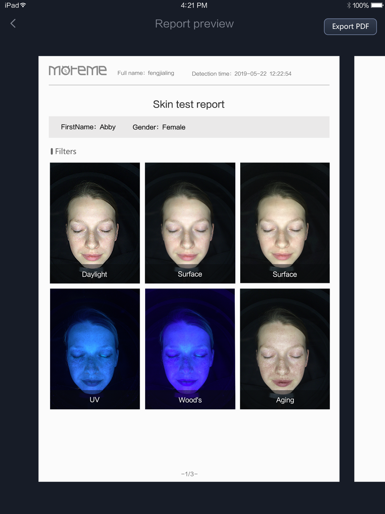Tap the Wi-Fi status icon

[x=23, y=5]
